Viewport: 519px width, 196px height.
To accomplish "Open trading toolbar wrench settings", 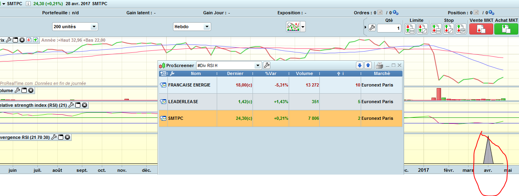I will (372, 28).
